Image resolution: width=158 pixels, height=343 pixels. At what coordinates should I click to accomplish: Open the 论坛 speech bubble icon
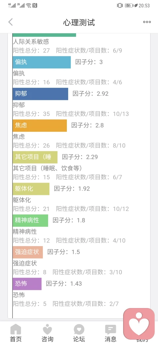[79, 329]
